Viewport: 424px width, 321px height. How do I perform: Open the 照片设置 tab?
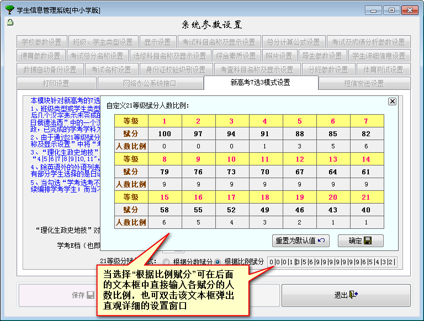coord(279,56)
